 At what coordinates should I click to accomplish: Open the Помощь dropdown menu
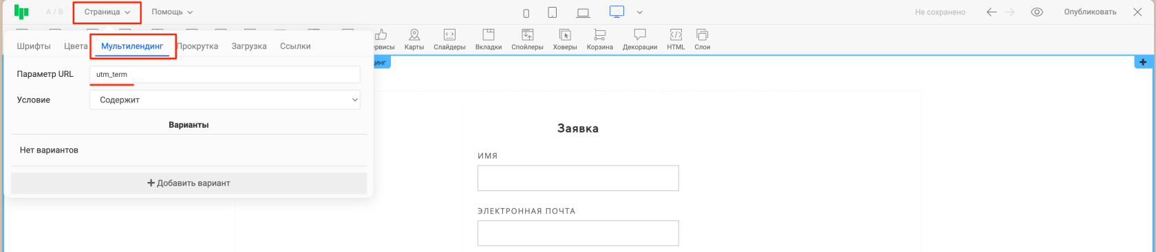click(172, 12)
